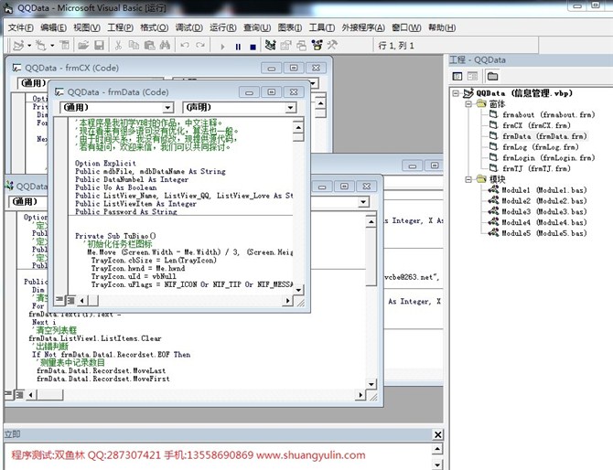The height and width of the screenshot is (470, 613).
Task: Open the Object Browser toolbar icon
Action: pyautogui.click(x=317, y=46)
